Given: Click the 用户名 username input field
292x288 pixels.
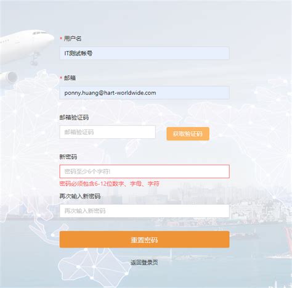Looking at the screenshot, I should 144,53.
